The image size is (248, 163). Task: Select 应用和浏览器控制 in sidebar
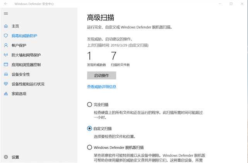coord(26,65)
